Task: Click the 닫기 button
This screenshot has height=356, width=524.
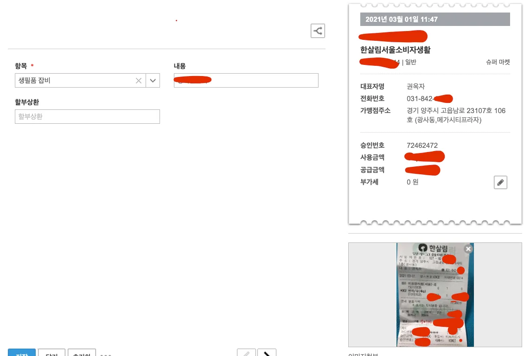Action: (x=51, y=353)
